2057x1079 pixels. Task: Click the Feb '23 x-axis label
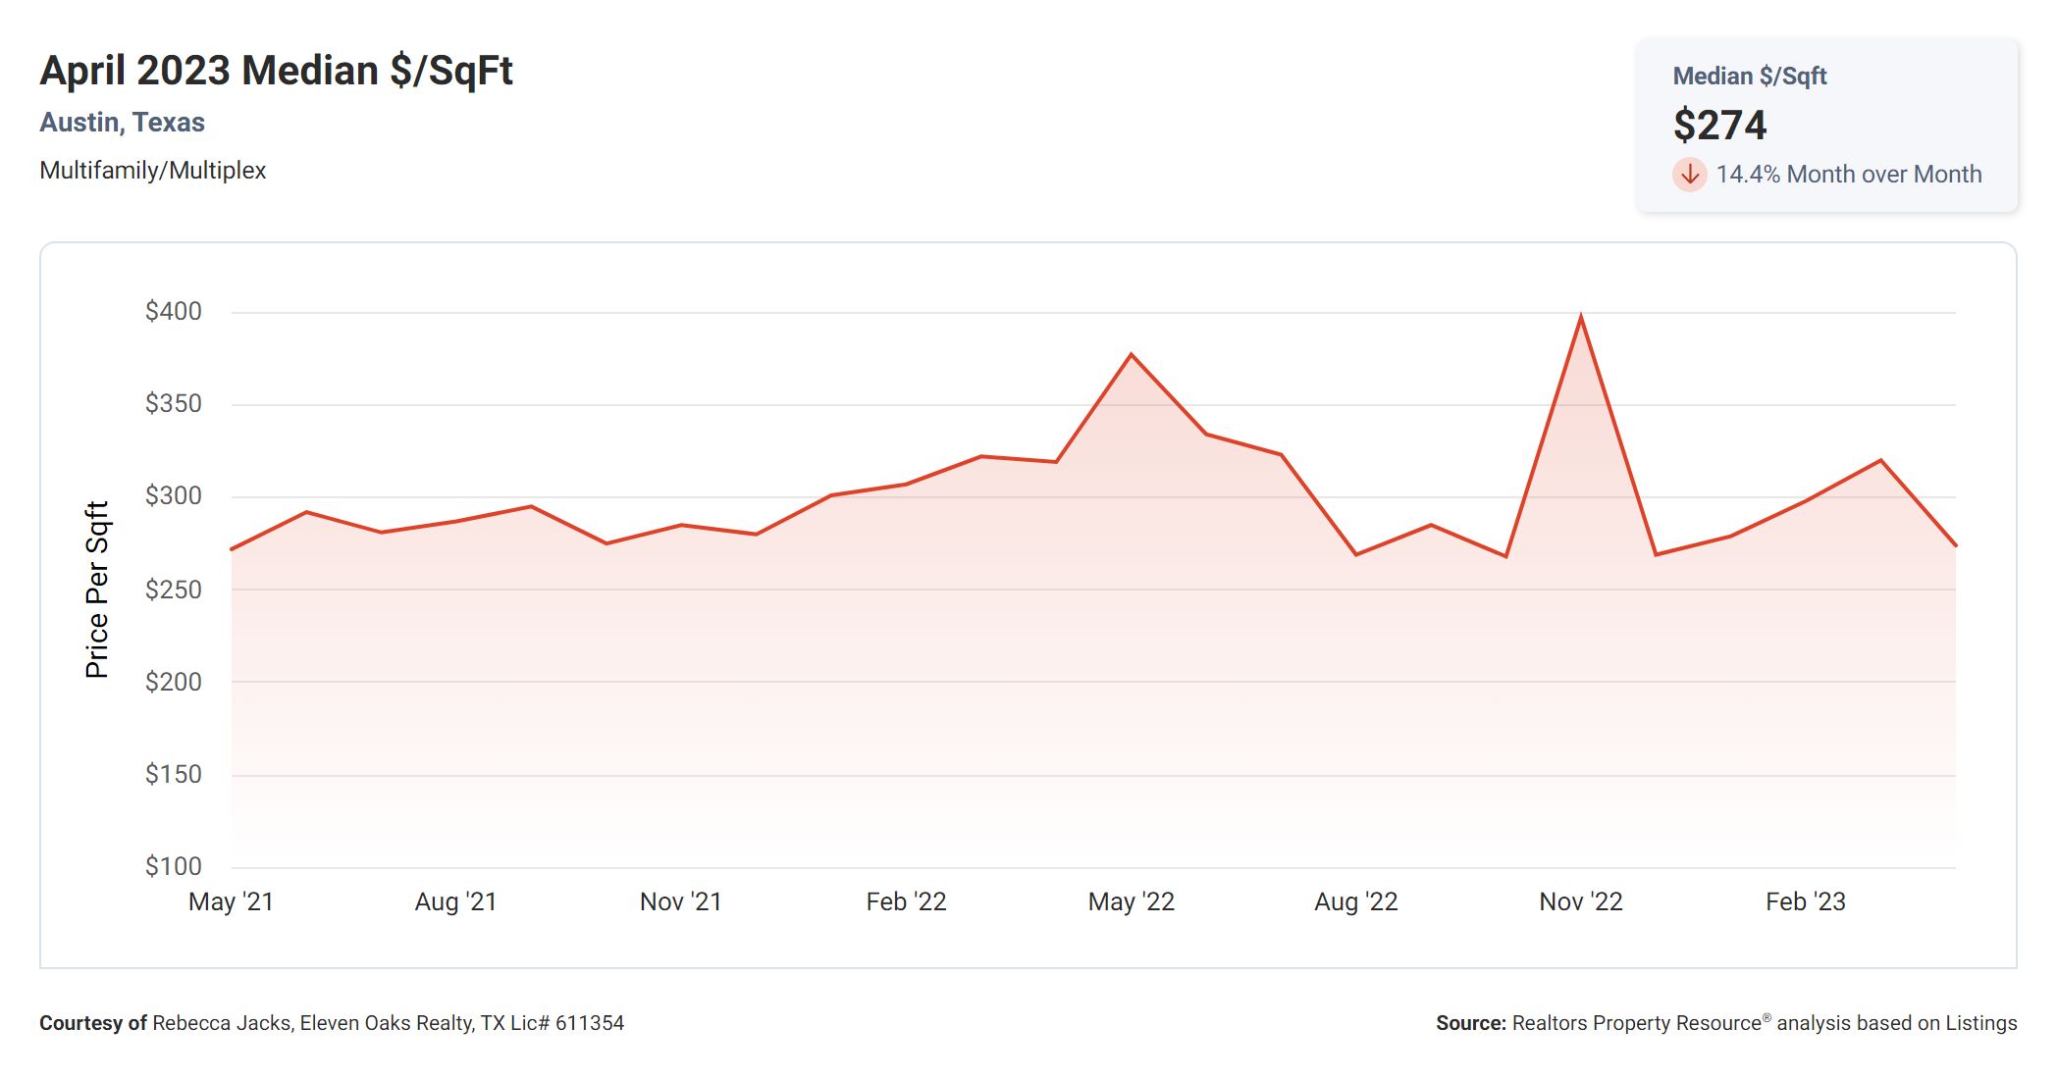(x=1805, y=901)
